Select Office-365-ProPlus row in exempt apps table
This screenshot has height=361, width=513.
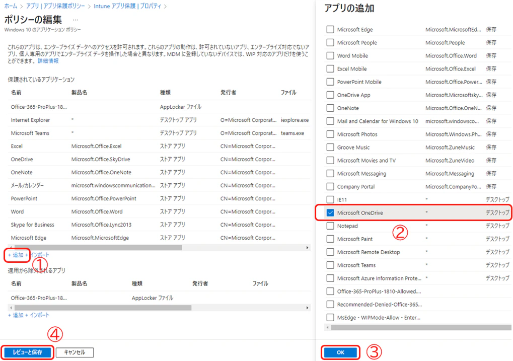coord(159,298)
